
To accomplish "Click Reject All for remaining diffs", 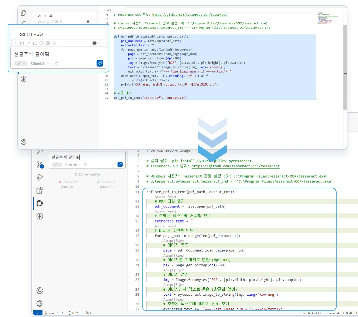I will [68, 182].
